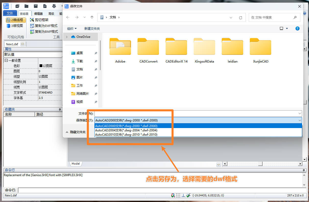The height and width of the screenshot is (202, 309).
Task: Click the 剪切框架 tool
Action: [39, 20]
